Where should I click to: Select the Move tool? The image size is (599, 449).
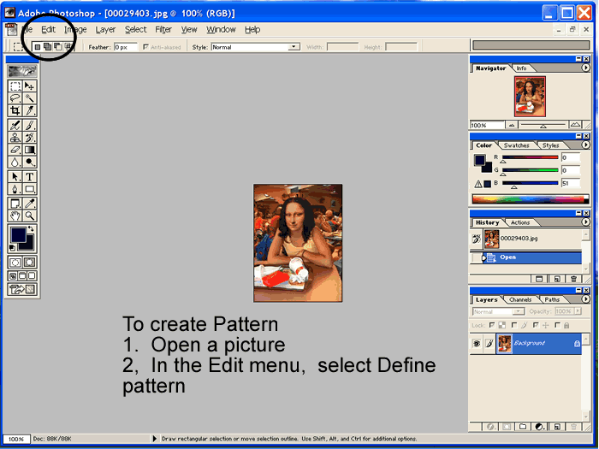point(29,86)
